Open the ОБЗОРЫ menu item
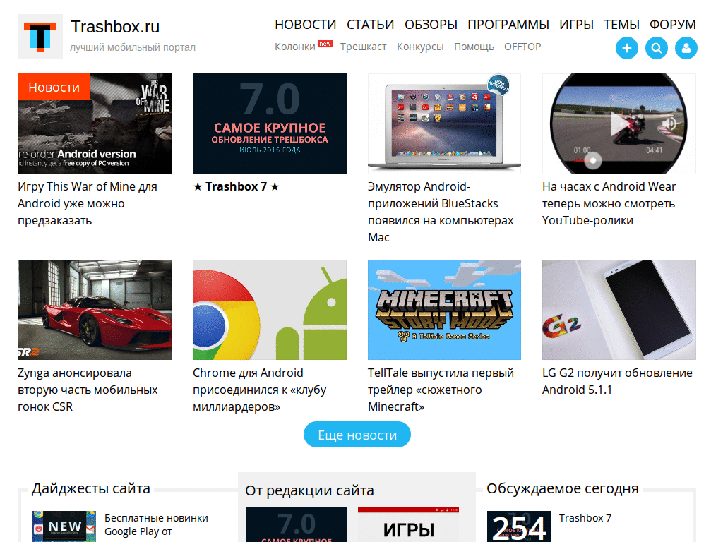The height and width of the screenshot is (542, 723). click(x=431, y=25)
